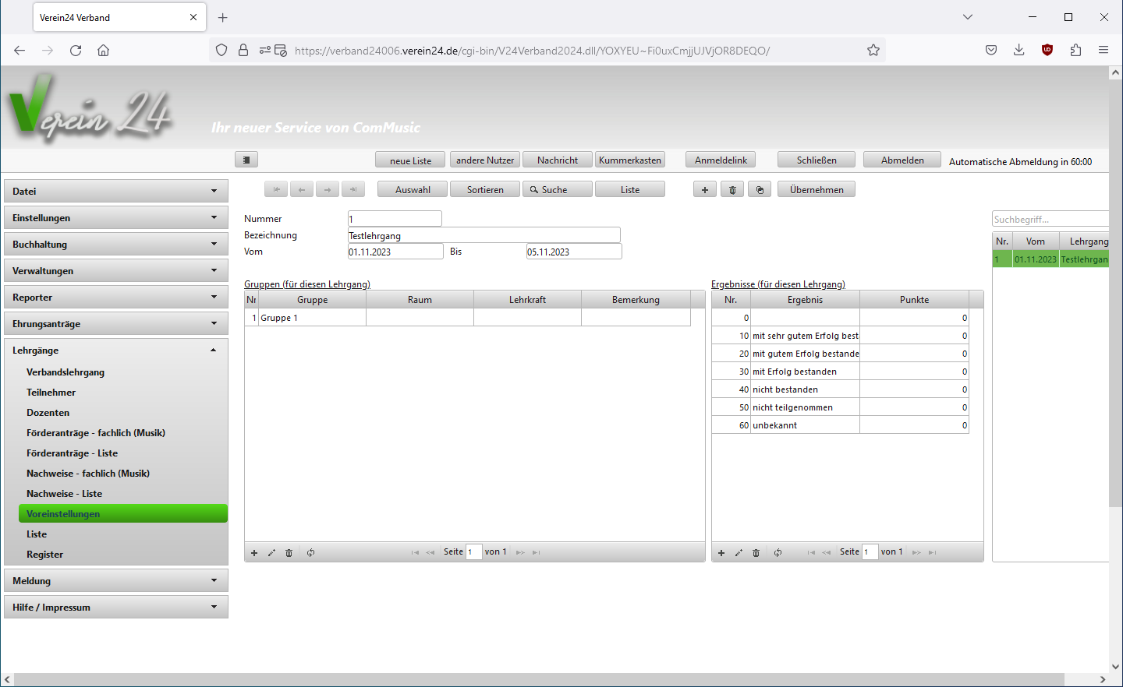Open Teilnehmer under Lehrgänge
The image size is (1123, 687).
coord(51,393)
